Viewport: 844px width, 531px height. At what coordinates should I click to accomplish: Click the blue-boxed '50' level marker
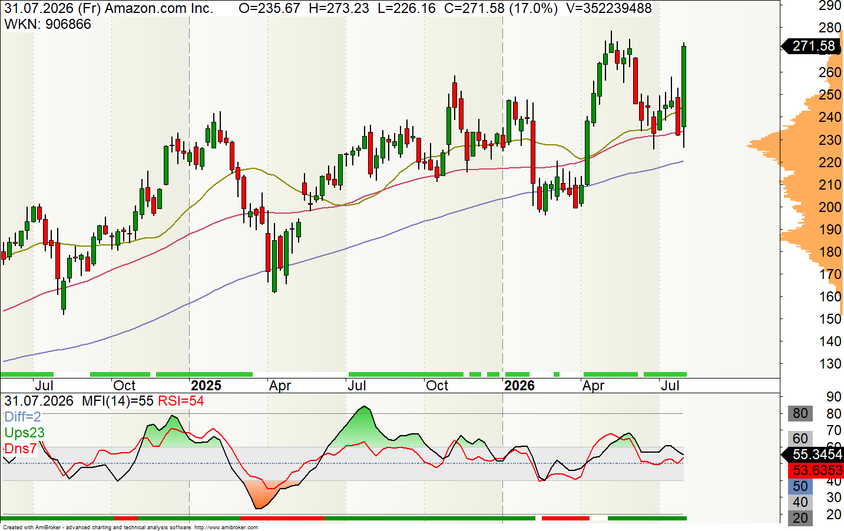pos(800,486)
